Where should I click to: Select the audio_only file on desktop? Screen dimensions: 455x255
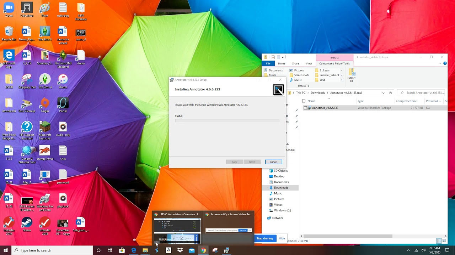pyautogui.click(x=63, y=129)
